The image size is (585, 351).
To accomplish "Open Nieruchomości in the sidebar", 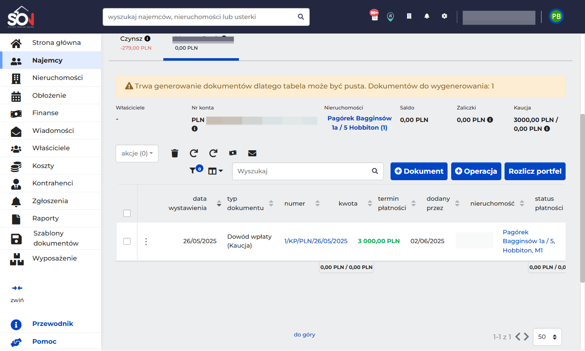I will pos(51,78).
